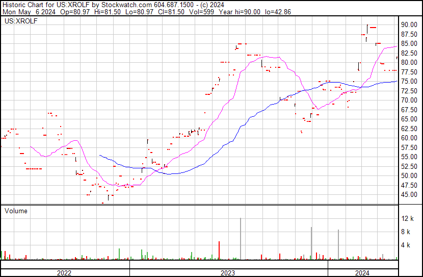Viewport: 423px width, 277px height.
Task: Click the 60.00 price axis label
Action: (x=409, y=138)
